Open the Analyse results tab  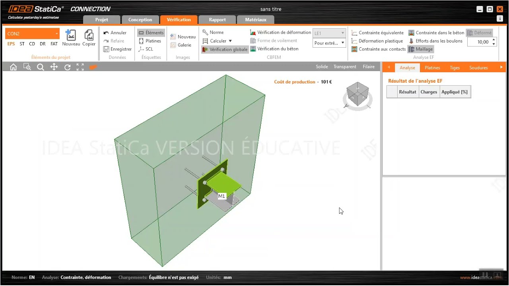pyautogui.click(x=407, y=68)
